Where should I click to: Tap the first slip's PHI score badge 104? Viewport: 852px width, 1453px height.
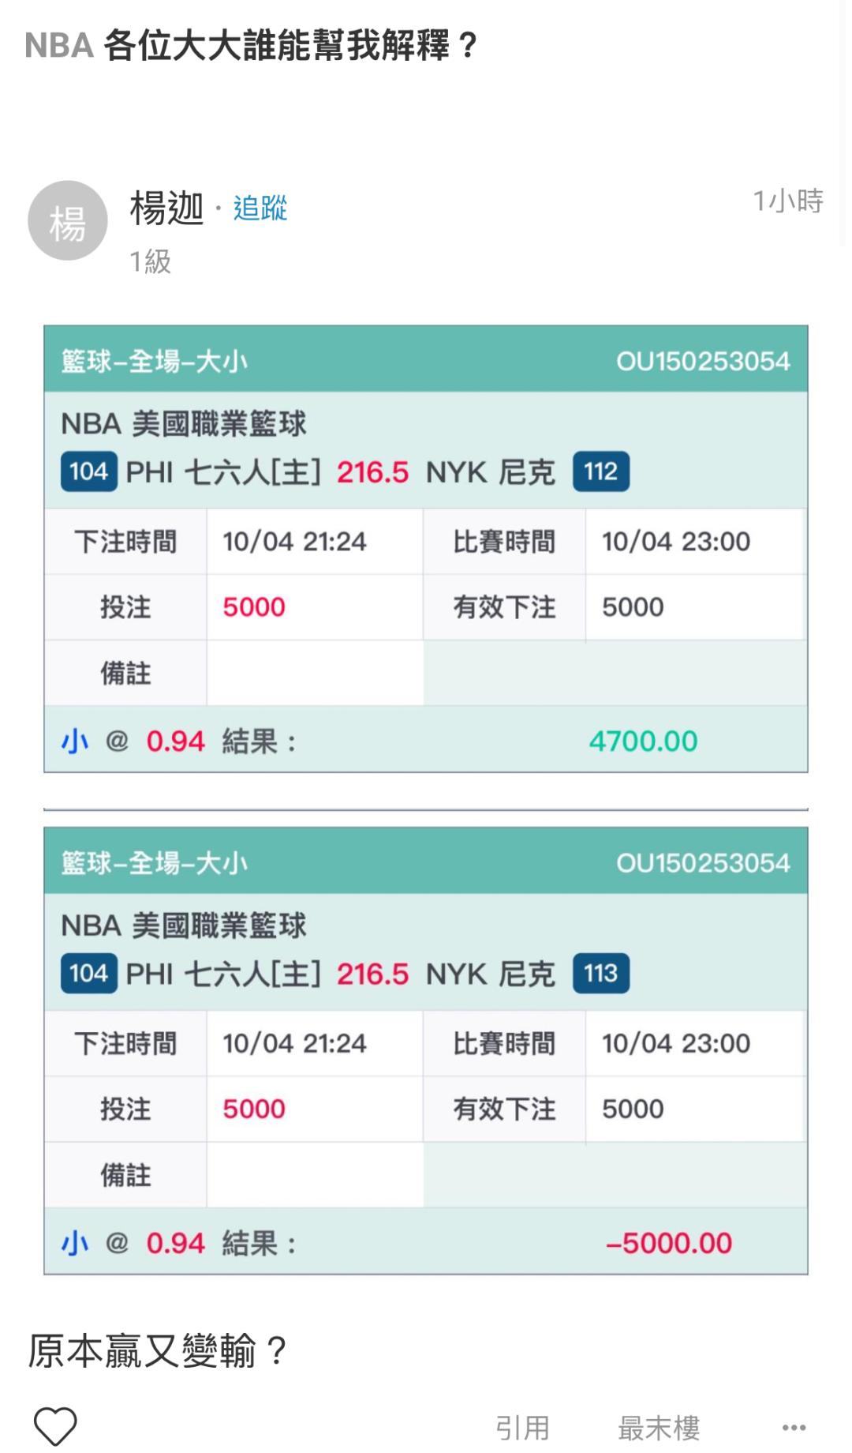pos(88,471)
